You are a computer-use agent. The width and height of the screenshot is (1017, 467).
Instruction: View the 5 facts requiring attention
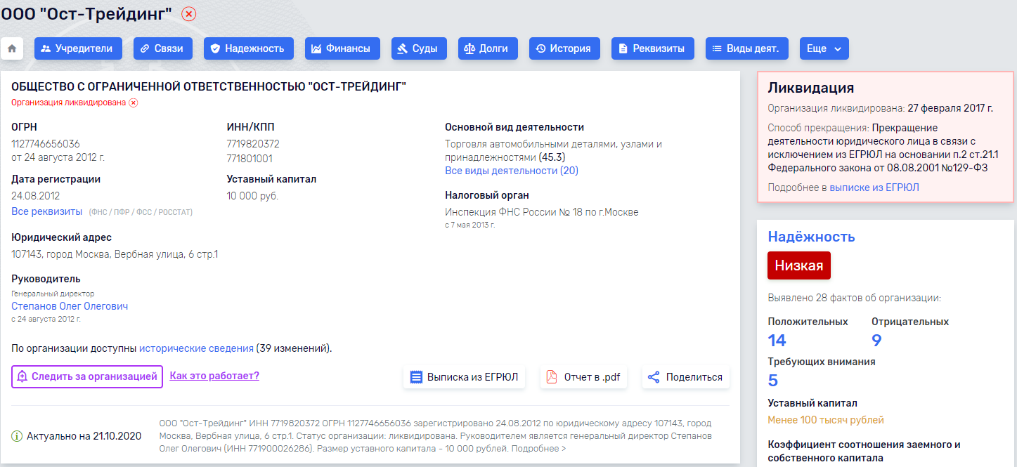pyautogui.click(x=773, y=381)
